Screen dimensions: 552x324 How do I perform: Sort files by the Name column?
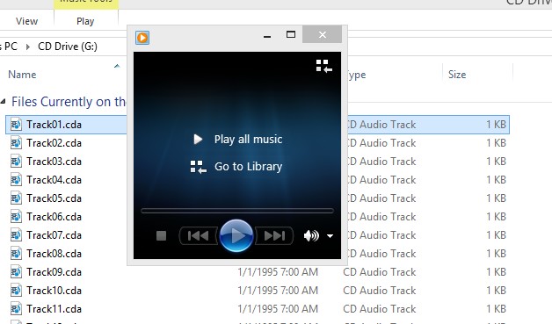[22, 75]
